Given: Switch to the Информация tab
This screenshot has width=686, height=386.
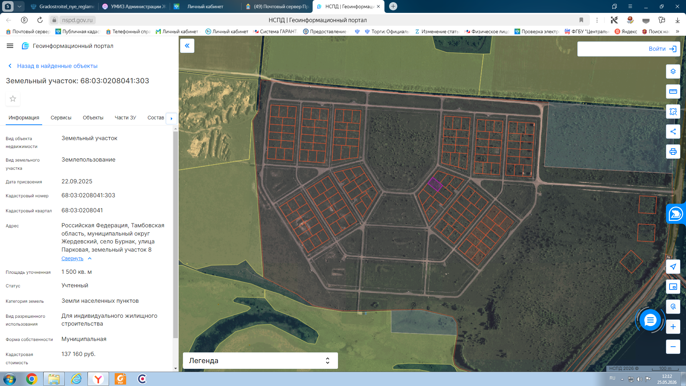Looking at the screenshot, I should point(24,118).
